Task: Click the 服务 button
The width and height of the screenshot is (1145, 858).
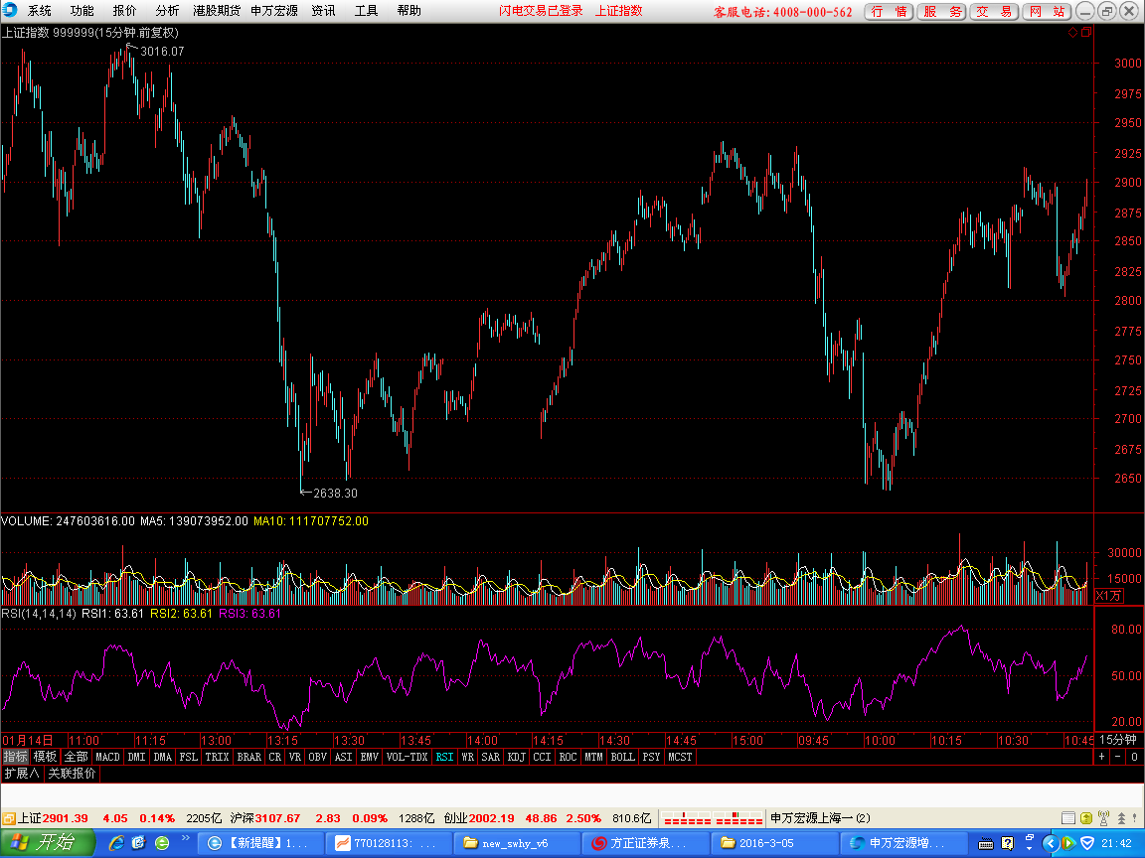Action: click(x=942, y=12)
